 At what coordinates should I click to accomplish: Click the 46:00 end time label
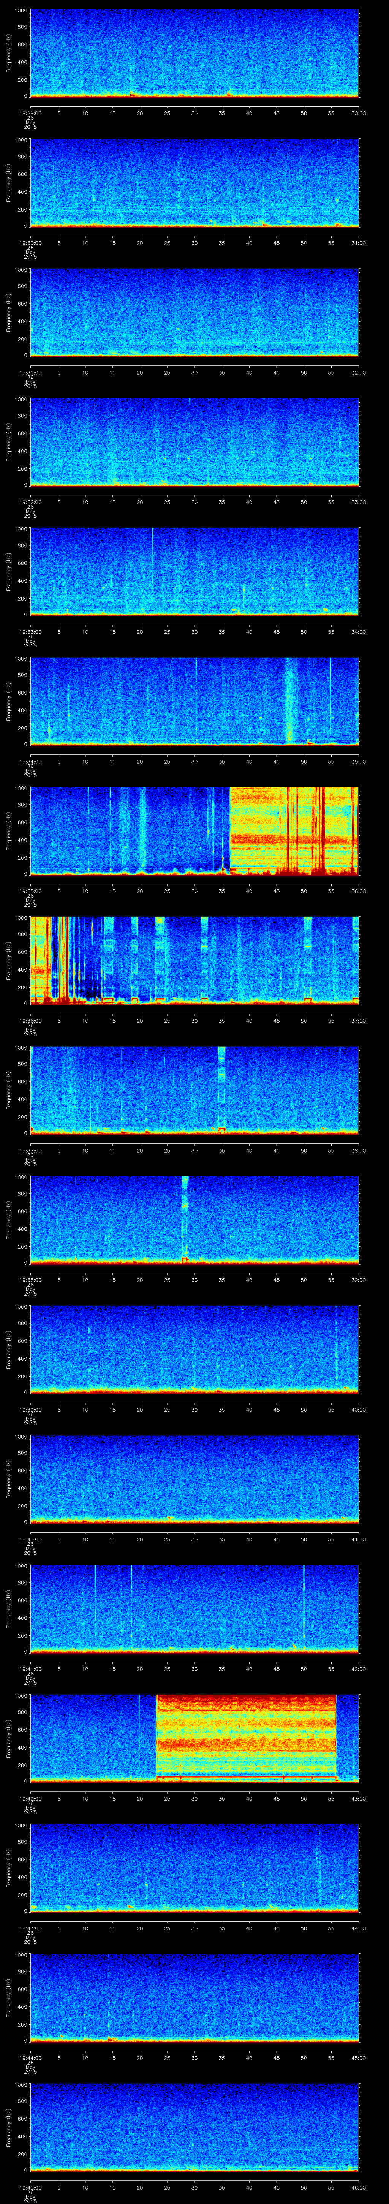pyautogui.click(x=358, y=2187)
